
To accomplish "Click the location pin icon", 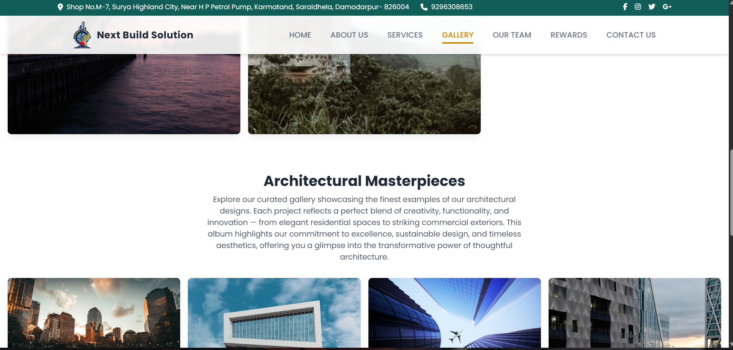I will pos(60,7).
